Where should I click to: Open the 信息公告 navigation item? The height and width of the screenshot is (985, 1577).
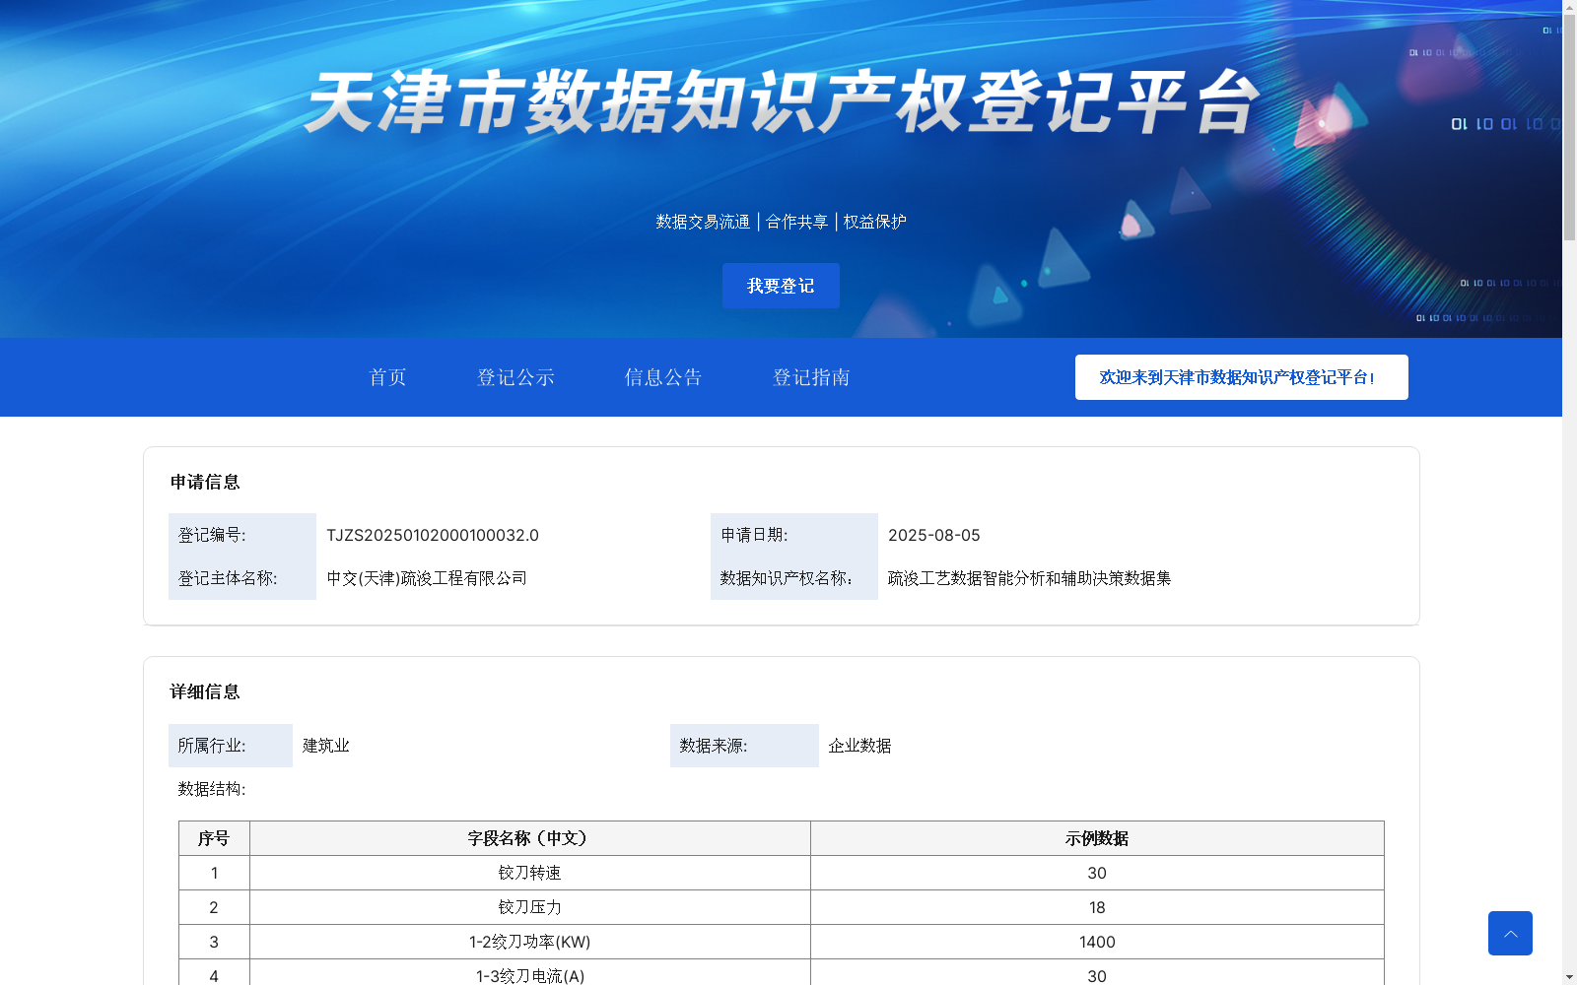[x=662, y=377]
